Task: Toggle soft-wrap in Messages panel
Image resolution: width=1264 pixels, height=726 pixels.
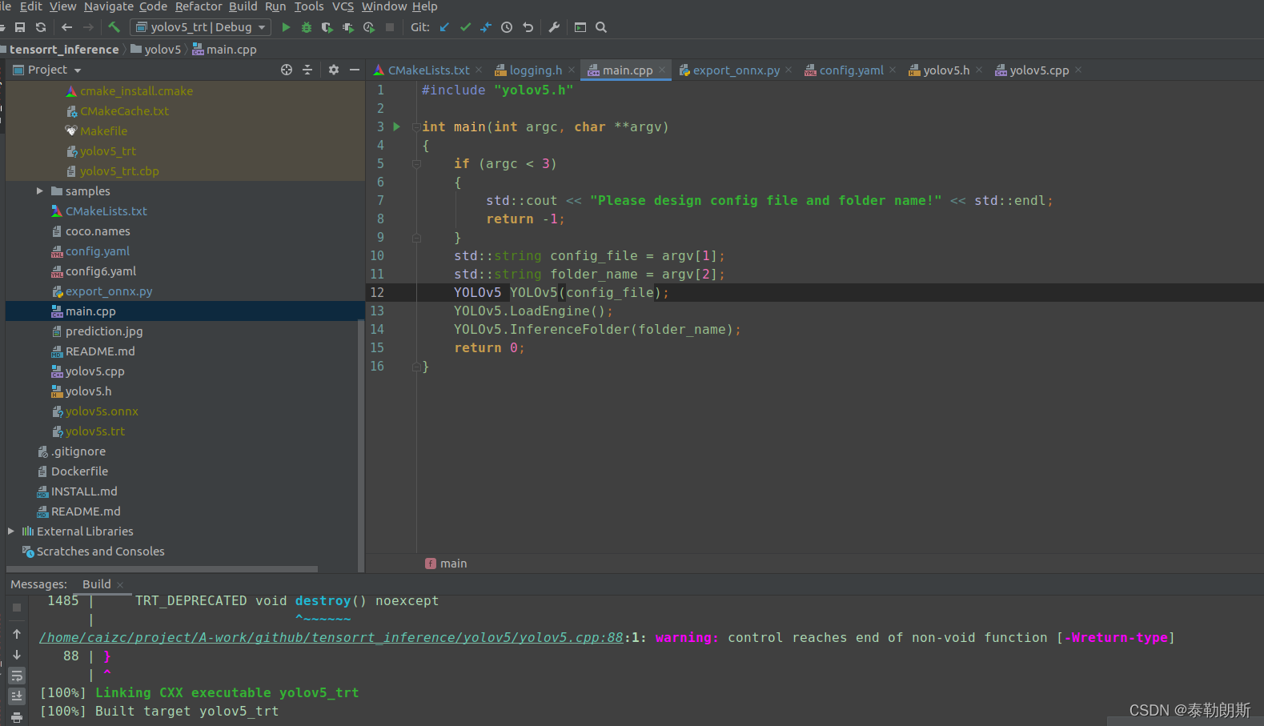Action: (x=17, y=676)
